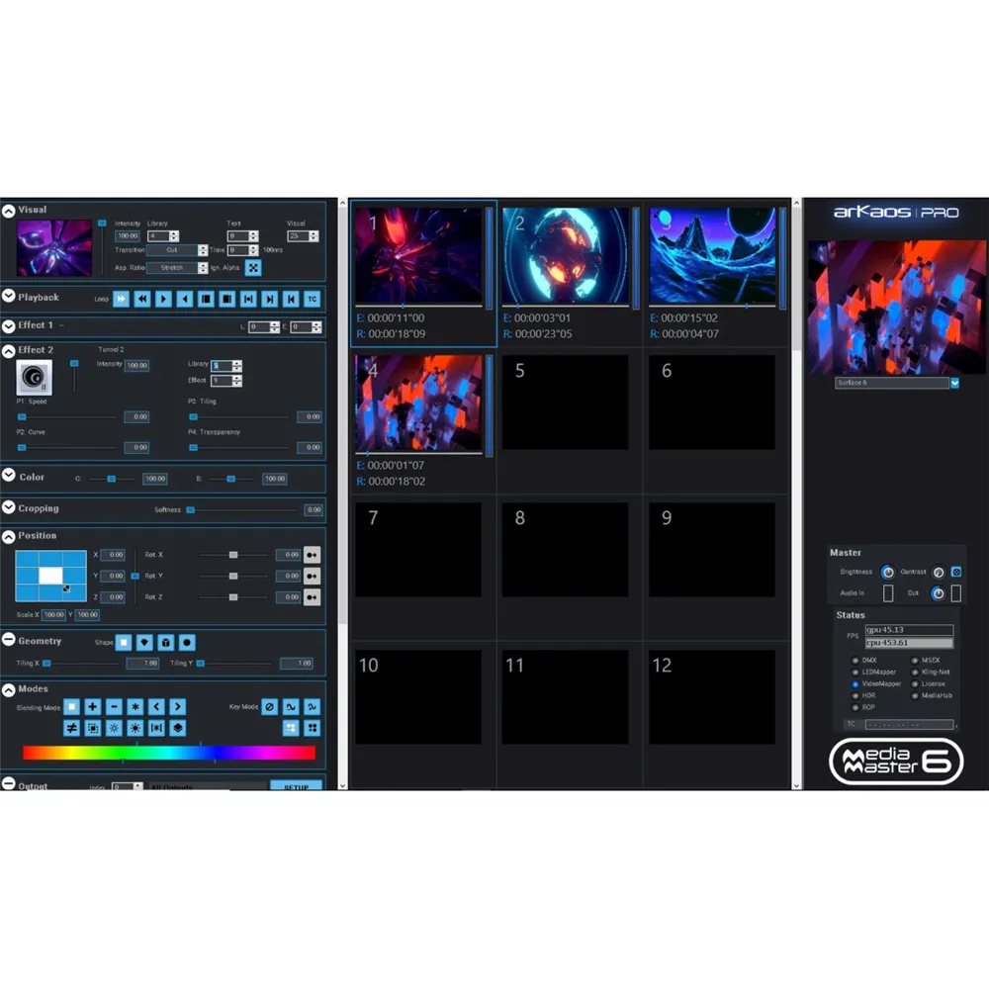
Task: Choose the additive plus blending mode
Action: click(92, 706)
